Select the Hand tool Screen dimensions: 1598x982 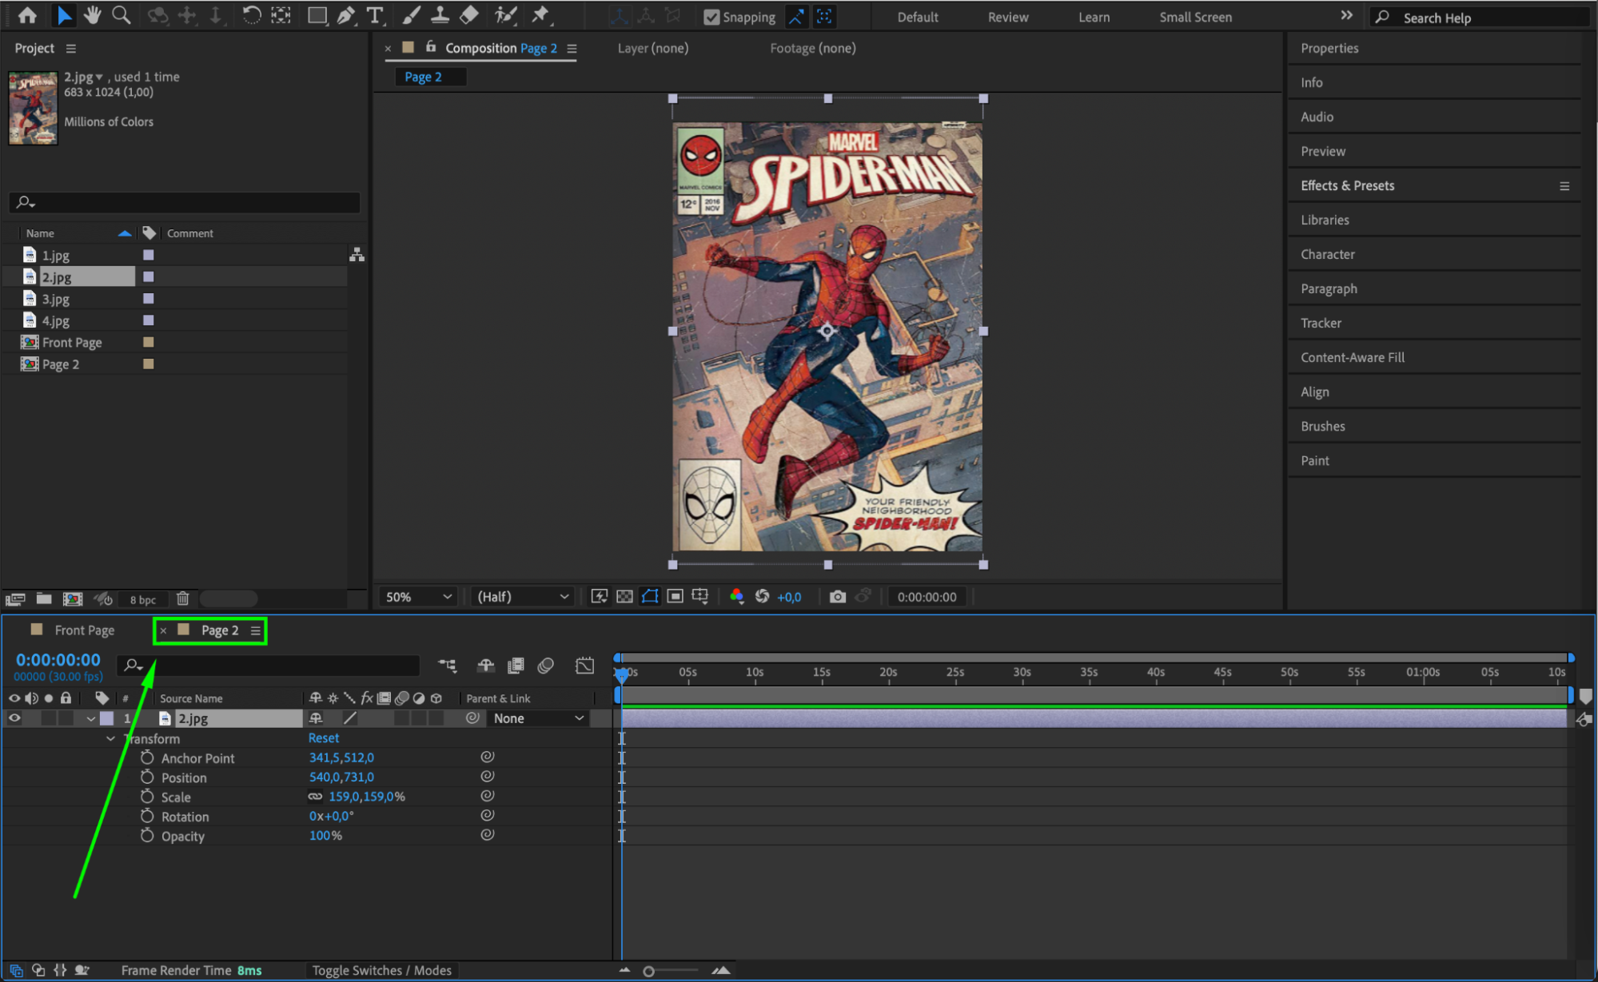(92, 15)
